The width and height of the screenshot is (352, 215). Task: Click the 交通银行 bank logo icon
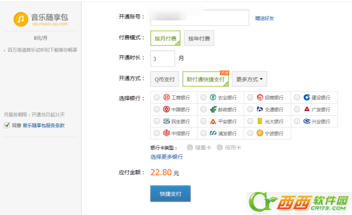pyautogui.click(x=260, y=109)
